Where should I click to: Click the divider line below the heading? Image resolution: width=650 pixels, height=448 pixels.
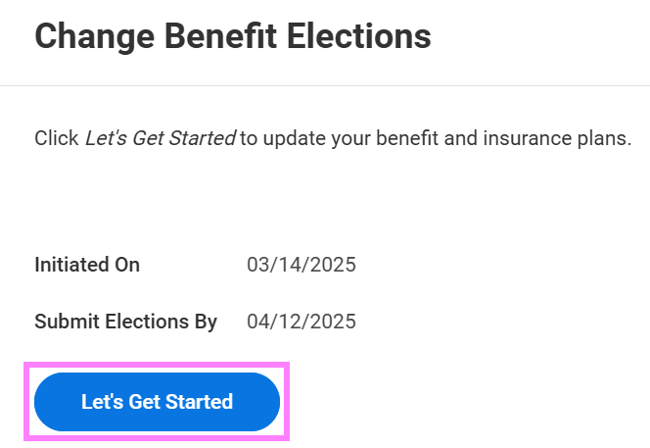click(325, 86)
